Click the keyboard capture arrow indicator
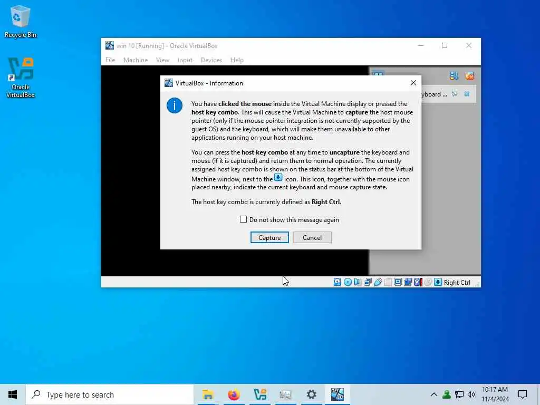540x405 pixels. tap(438, 282)
